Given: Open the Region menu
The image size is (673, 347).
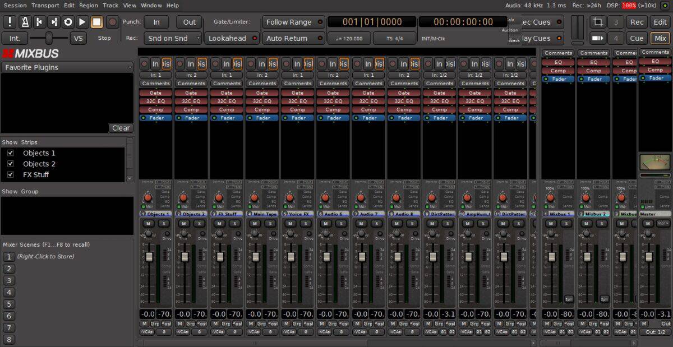Looking at the screenshot, I should click(x=88, y=5).
